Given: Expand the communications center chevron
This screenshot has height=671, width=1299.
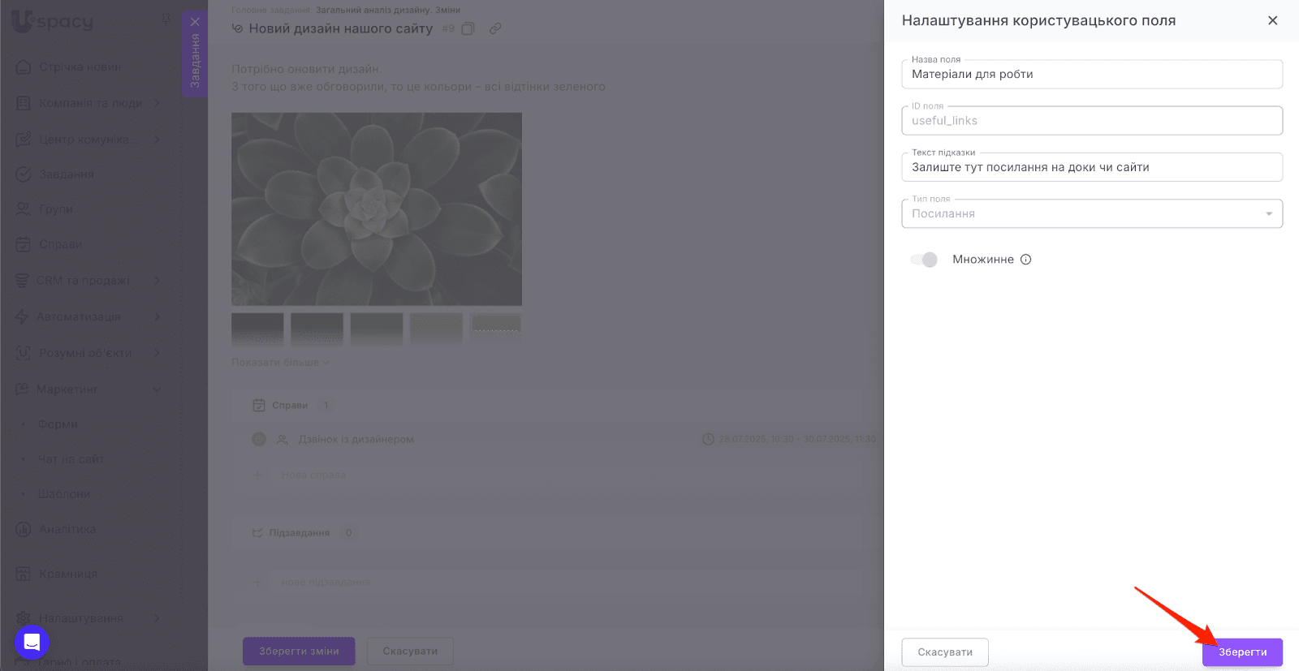Looking at the screenshot, I should coord(157,140).
